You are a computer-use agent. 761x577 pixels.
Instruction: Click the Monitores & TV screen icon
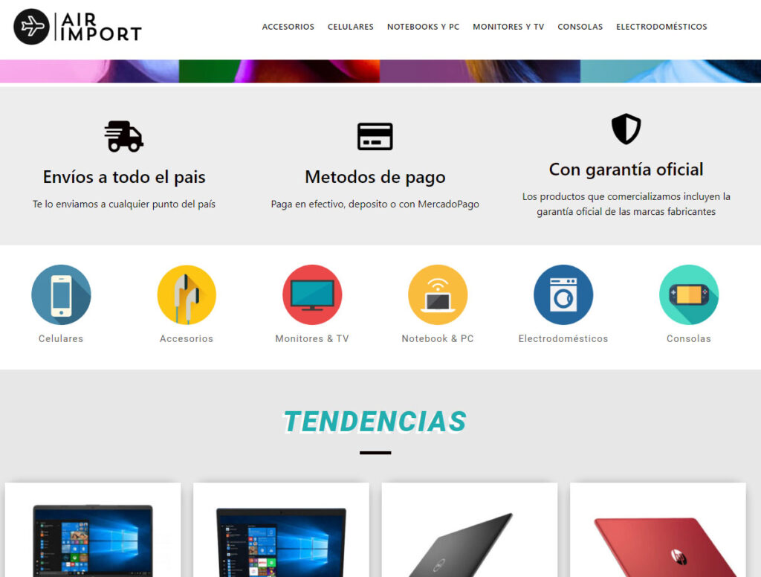pos(312,294)
